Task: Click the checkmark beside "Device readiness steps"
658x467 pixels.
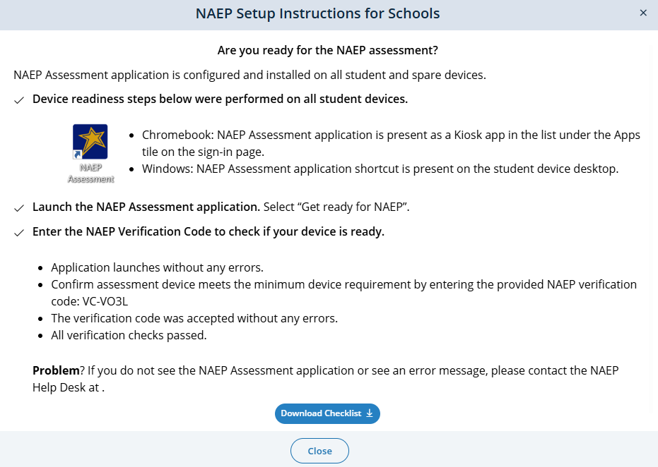Action: click(x=19, y=100)
